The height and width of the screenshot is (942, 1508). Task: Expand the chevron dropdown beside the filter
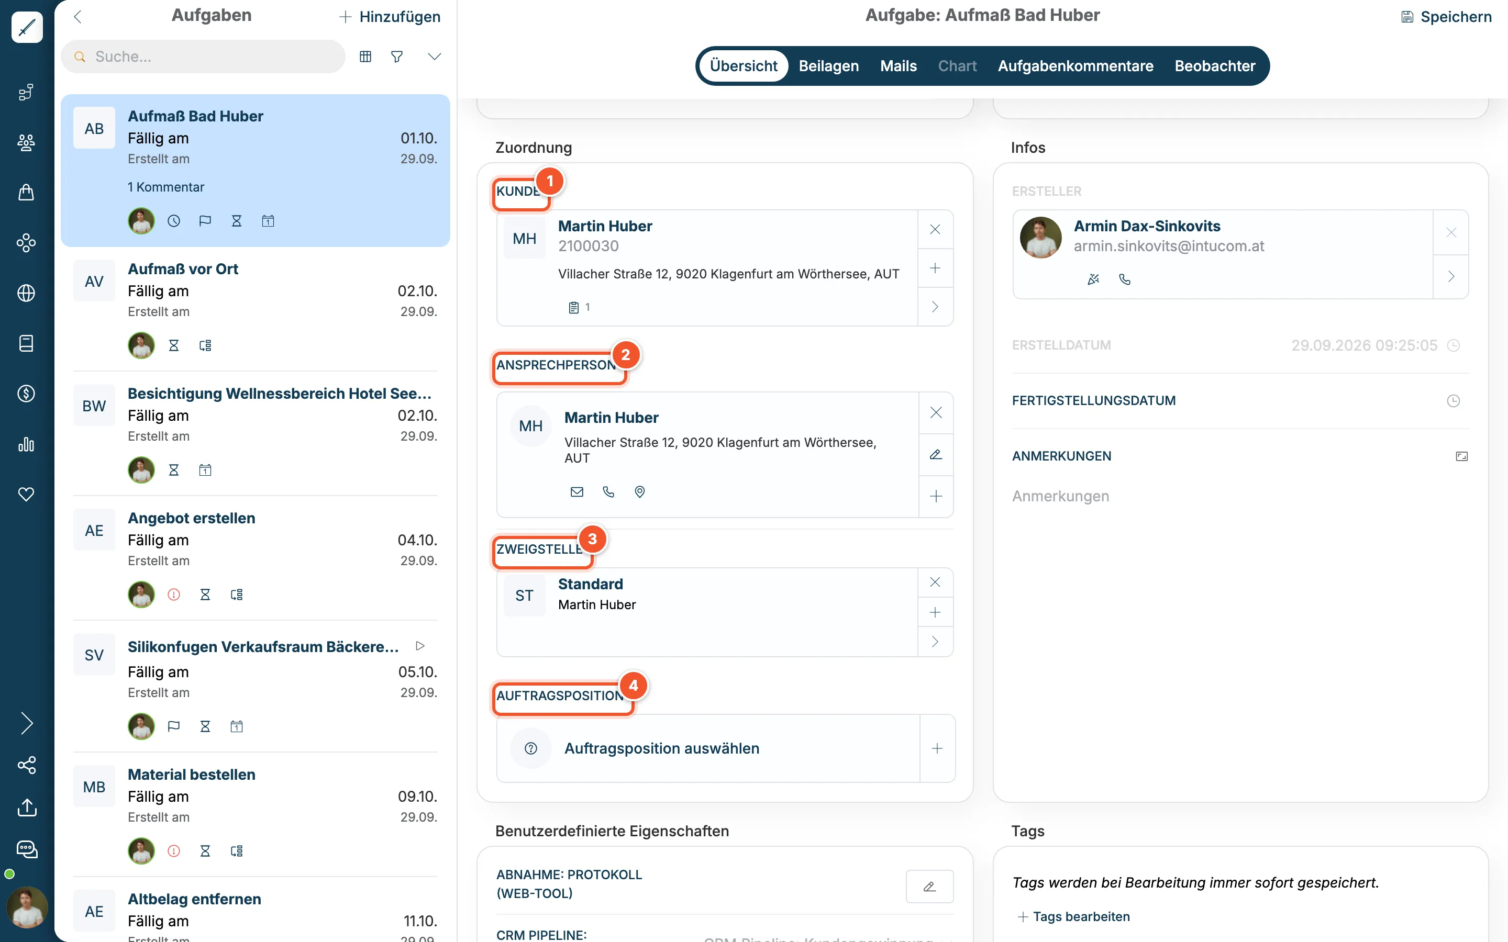pyautogui.click(x=434, y=57)
